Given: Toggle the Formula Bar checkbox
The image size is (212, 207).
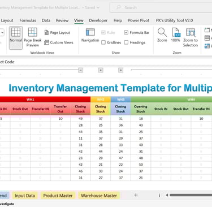Looking at the screenshot, I should (x=126, y=33).
